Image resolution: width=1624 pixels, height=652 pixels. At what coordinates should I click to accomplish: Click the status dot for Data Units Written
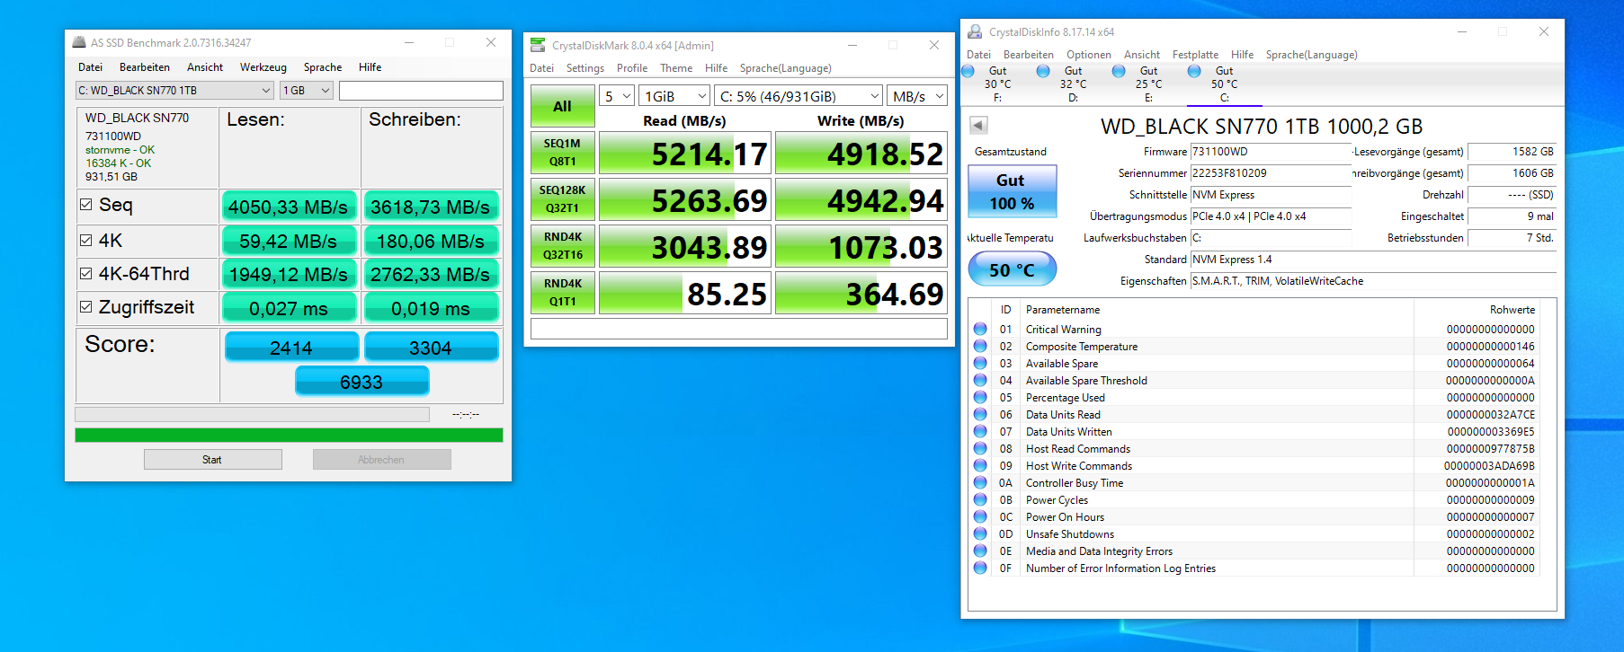click(x=980, y=432)
